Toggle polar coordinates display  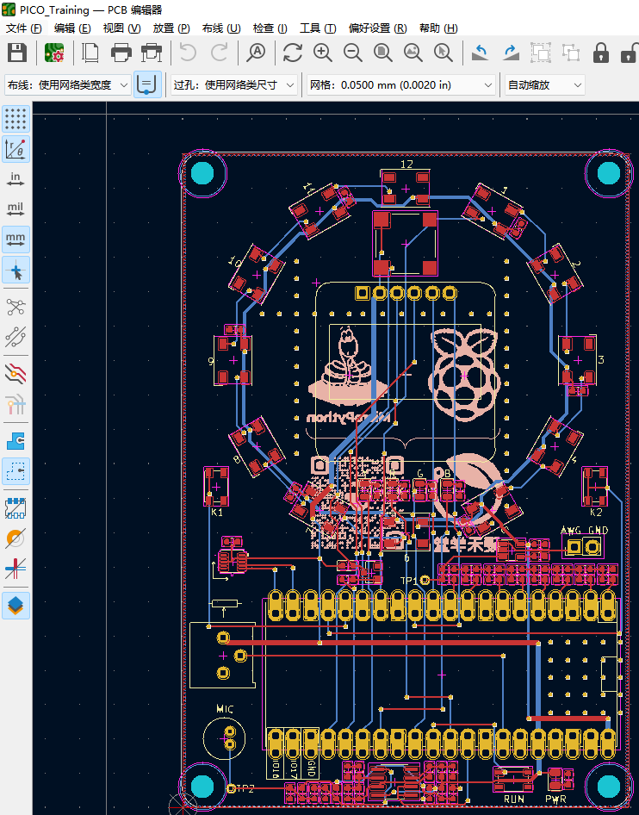coord(16,149)
